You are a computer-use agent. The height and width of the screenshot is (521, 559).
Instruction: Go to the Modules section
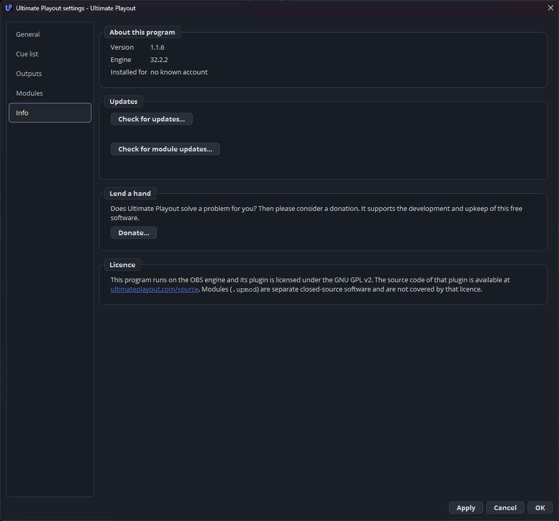click(50, 93)
